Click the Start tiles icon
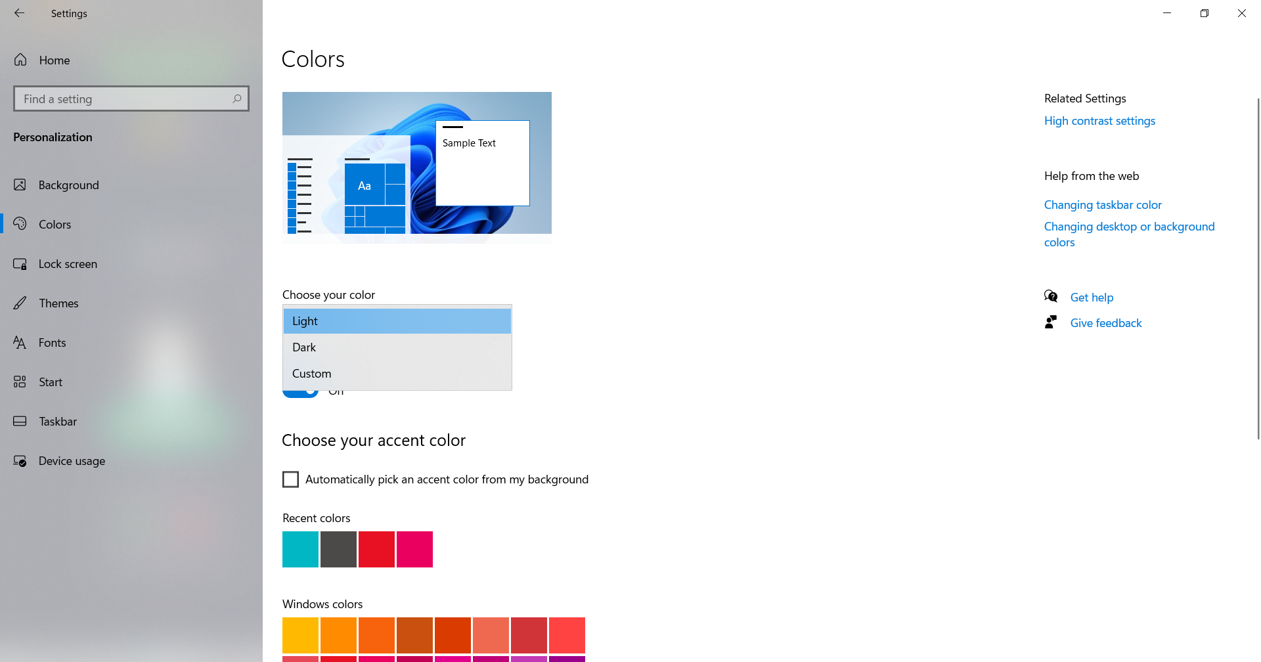The height and width of the screenshot is (662, 1261). pyautogui.click(x=20, y=382)
